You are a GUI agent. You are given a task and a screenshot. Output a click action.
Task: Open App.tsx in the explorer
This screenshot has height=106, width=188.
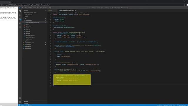click(27, 28)
